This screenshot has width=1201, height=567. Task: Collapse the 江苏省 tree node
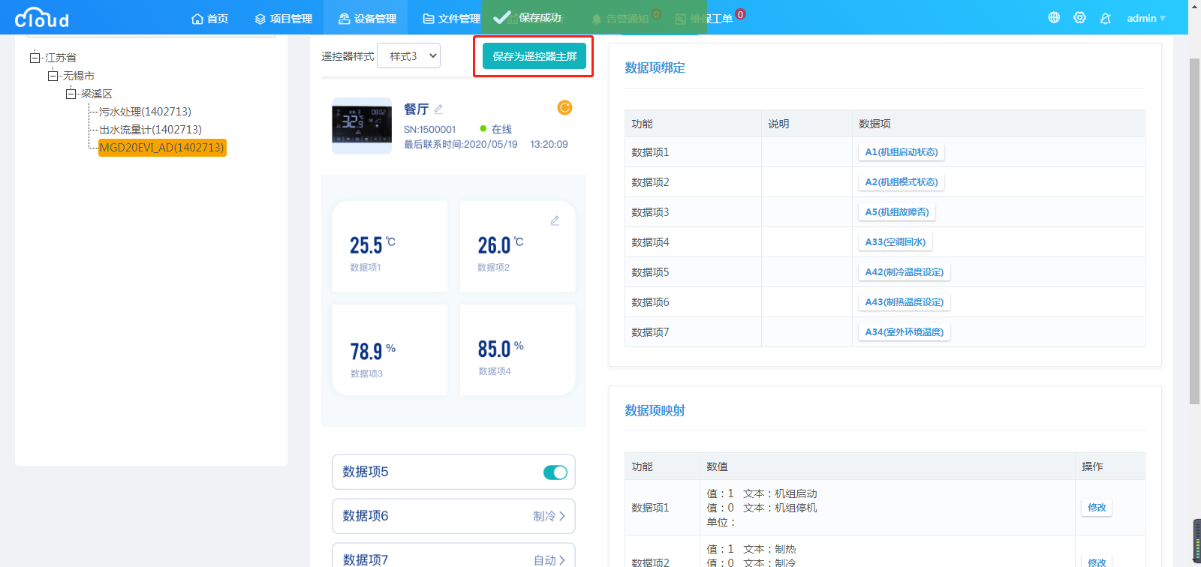[35, 58]
